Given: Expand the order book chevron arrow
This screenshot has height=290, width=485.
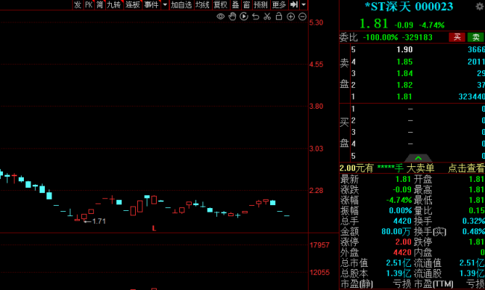Looking at the screenshot, I should 418,158.
